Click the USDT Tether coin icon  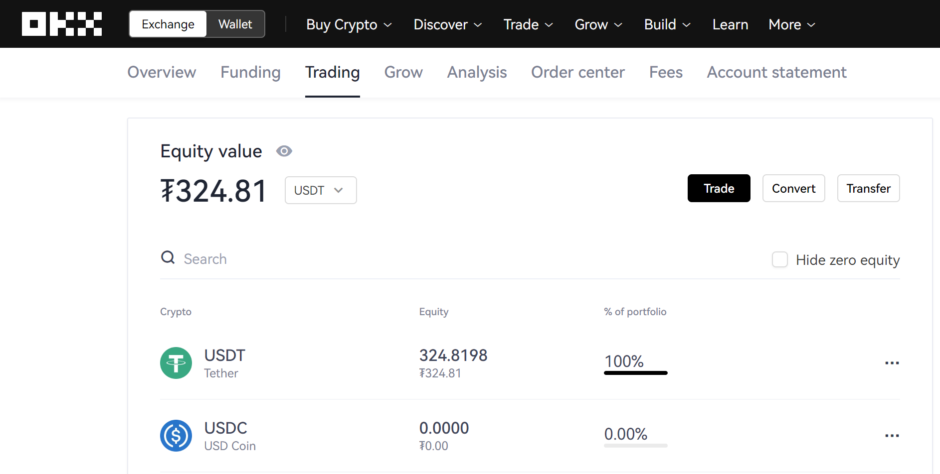point(176,363)
